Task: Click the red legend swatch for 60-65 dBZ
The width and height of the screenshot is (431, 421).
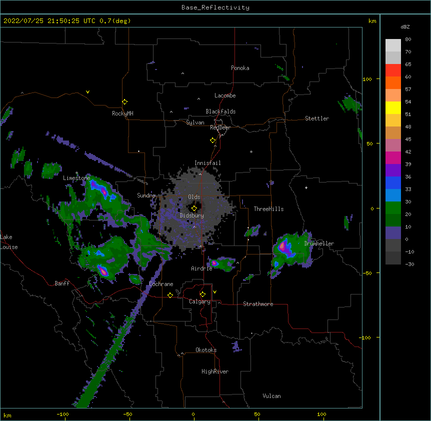Action: 393,70
